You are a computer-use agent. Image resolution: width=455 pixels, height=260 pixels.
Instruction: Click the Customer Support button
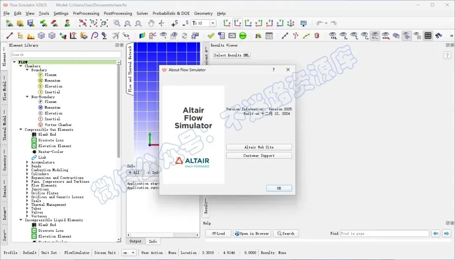[x=259, y=155]
